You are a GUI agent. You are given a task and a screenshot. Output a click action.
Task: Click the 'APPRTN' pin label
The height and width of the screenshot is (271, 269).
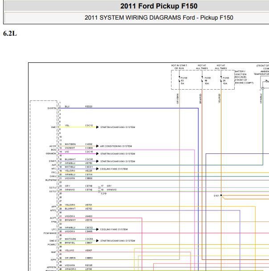point(51,267)
